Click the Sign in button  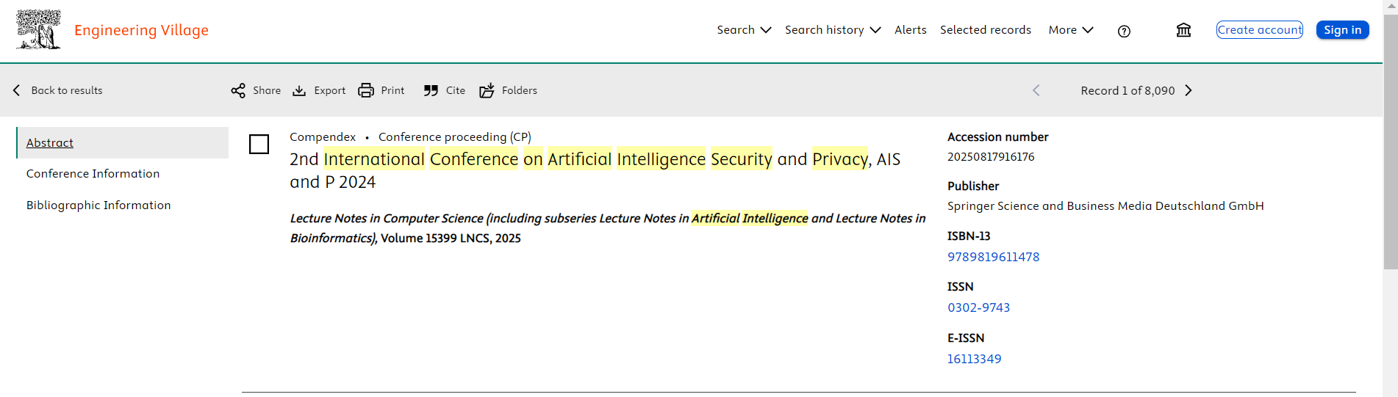tap(1342, 30)
